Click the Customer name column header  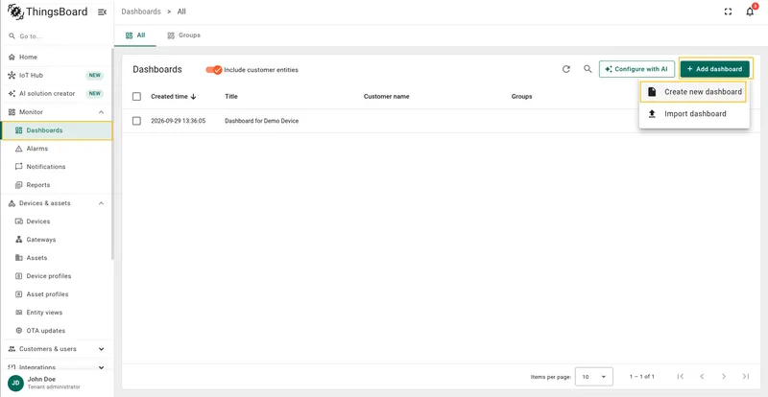[x=387, y=97]
